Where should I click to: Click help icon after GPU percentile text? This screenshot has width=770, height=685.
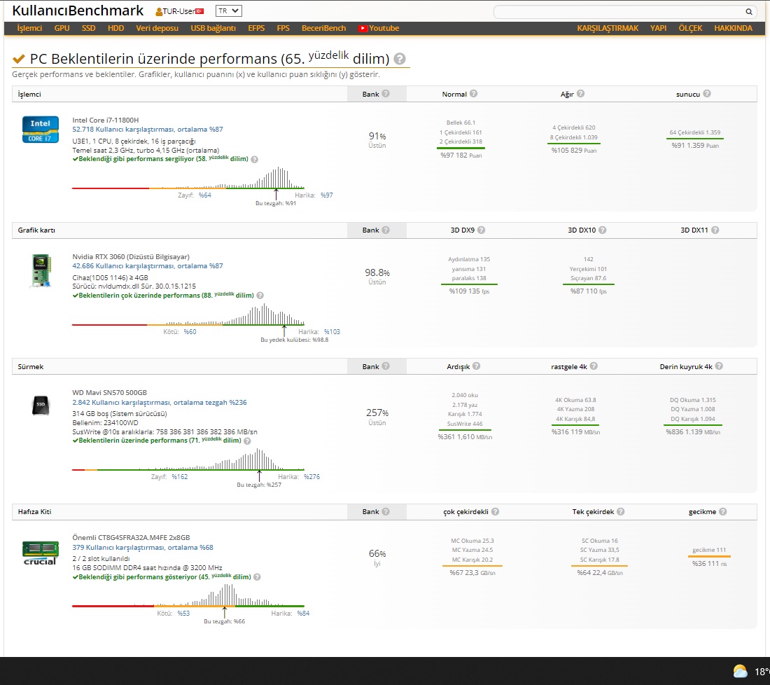pyautogui.click(x=260, y=296)
